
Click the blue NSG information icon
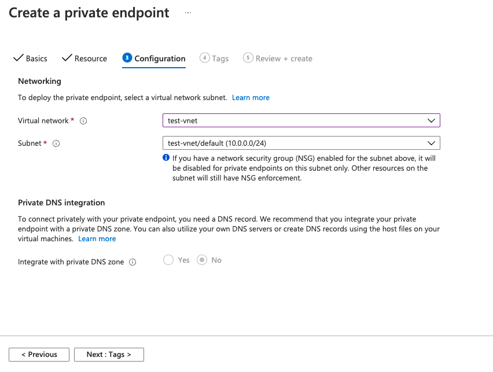tap(166, 157)
